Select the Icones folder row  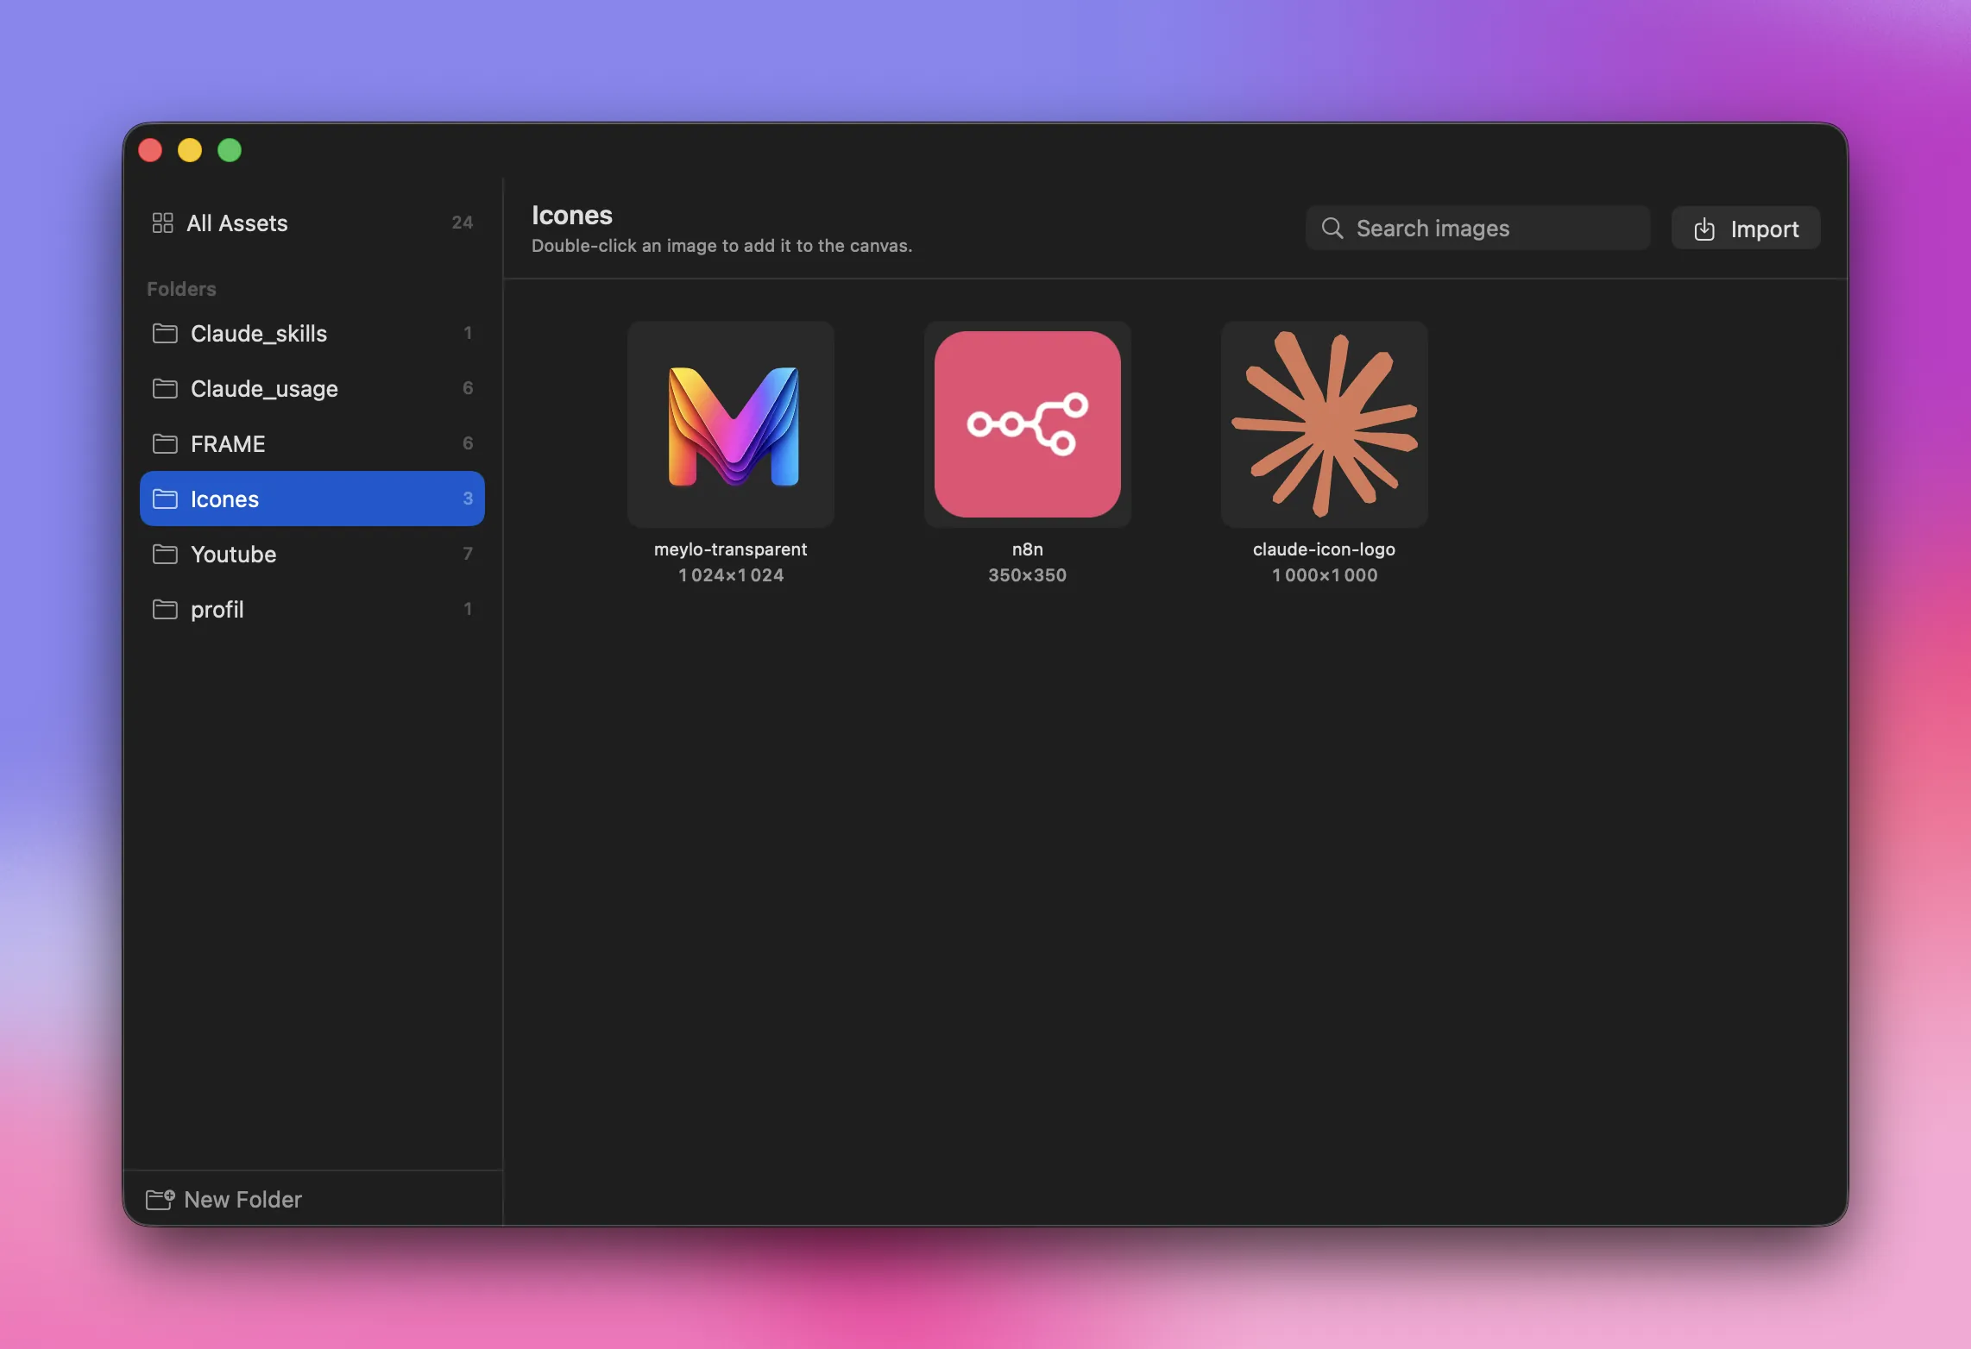[x=312, y=499]
